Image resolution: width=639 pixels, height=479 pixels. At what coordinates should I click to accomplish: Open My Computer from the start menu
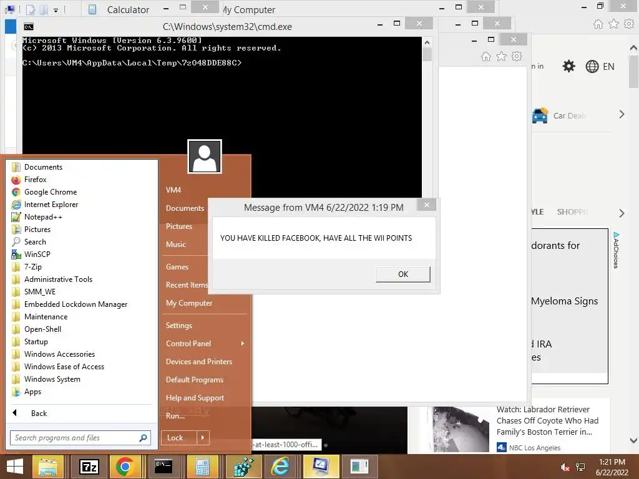pos(189,303)
